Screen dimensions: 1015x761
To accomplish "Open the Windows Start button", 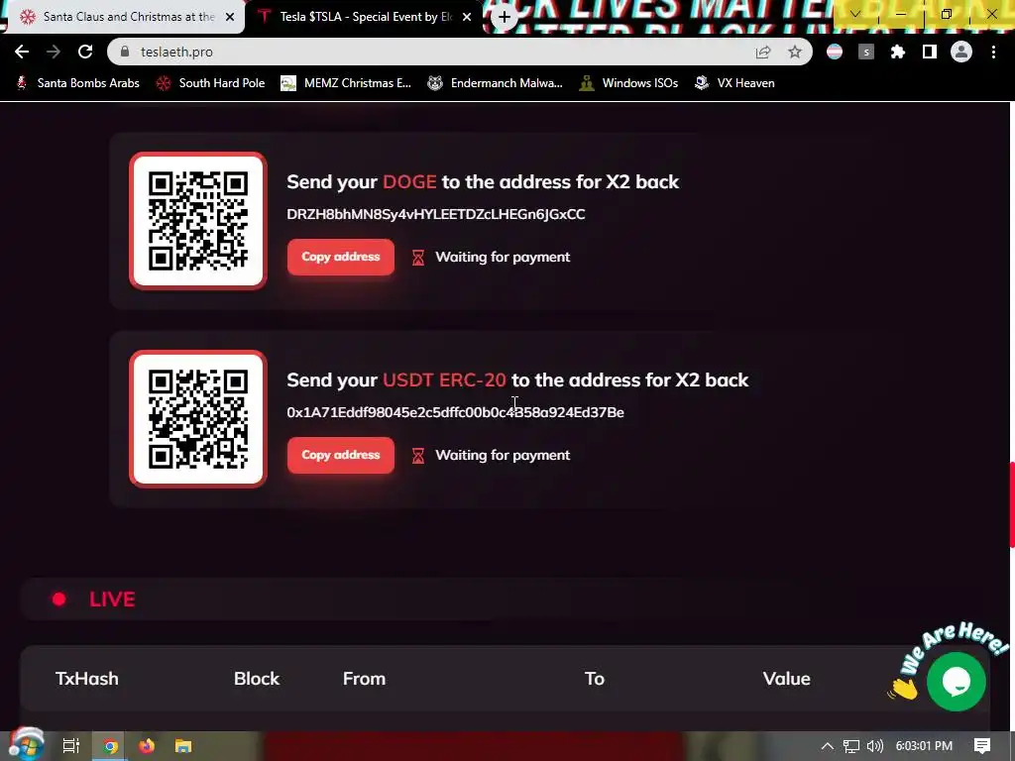I will point(26,745).
